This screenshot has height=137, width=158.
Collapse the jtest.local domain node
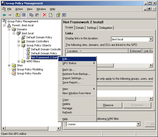point(14,33)
